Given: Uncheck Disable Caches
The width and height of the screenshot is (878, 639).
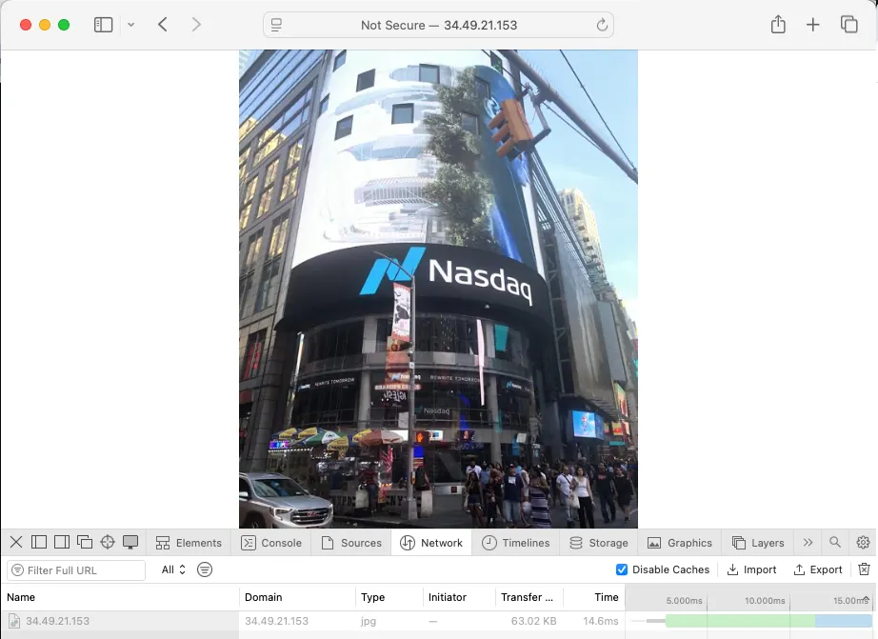Looking at the screenshot, I should [622, 569].
